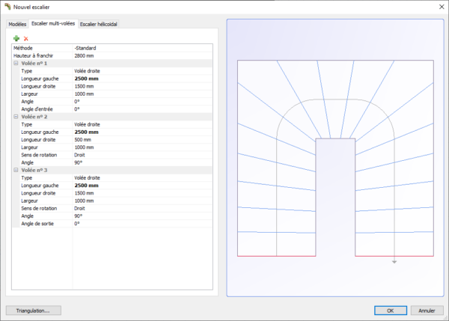Collapse the Volée n° 1 section
Image resolution: width=449 pixels, height=321 pixels.
click(16, 64)
